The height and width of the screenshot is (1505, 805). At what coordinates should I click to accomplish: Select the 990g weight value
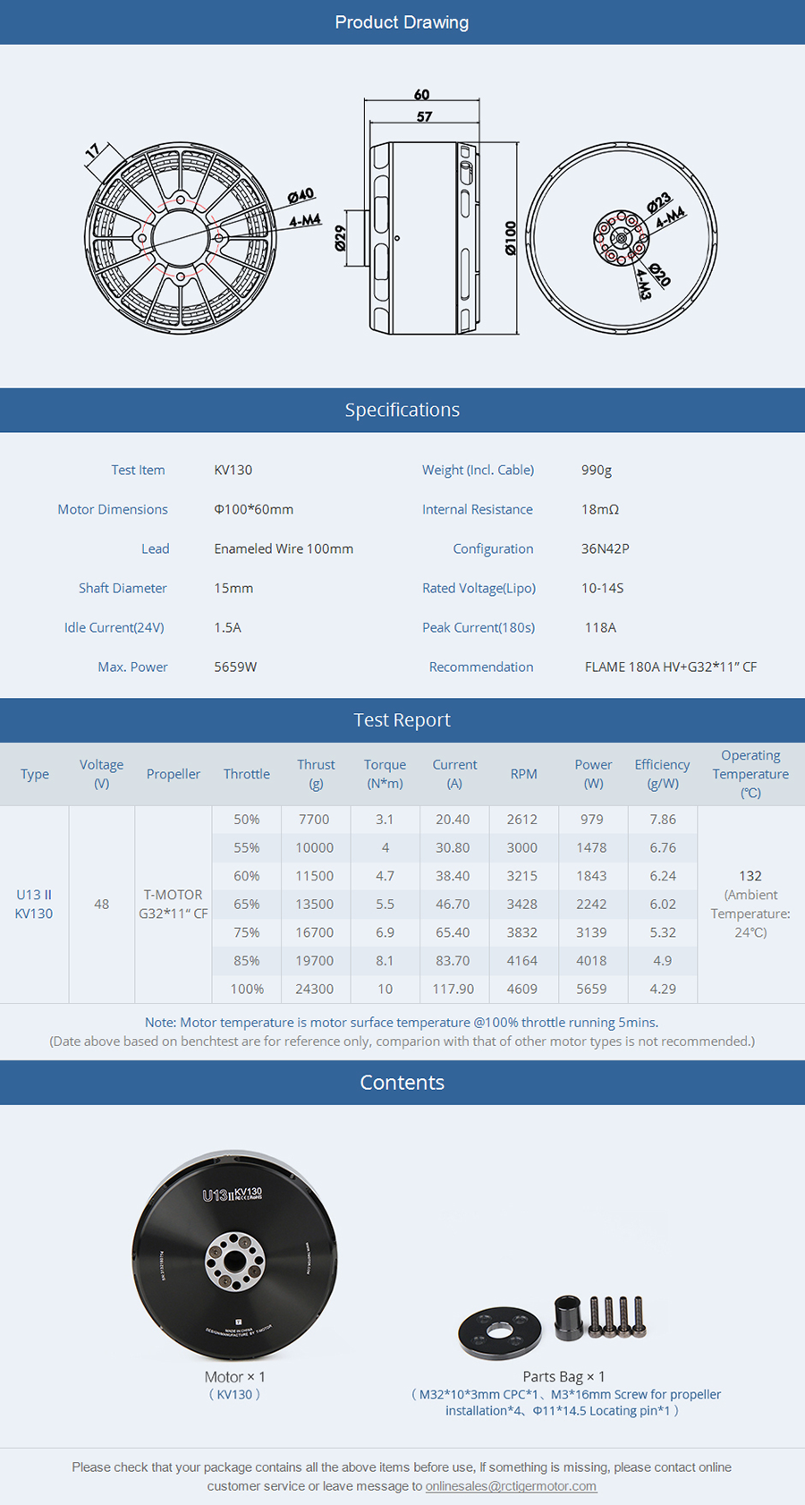(x=597, y=470)
